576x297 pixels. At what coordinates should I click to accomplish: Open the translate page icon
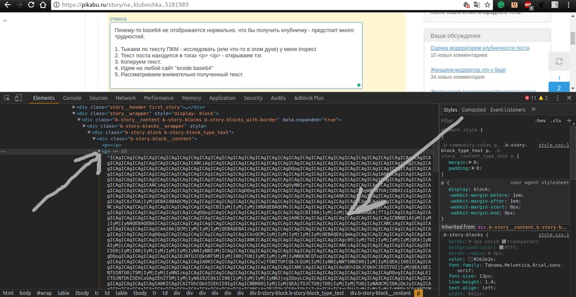click(477, 5)
